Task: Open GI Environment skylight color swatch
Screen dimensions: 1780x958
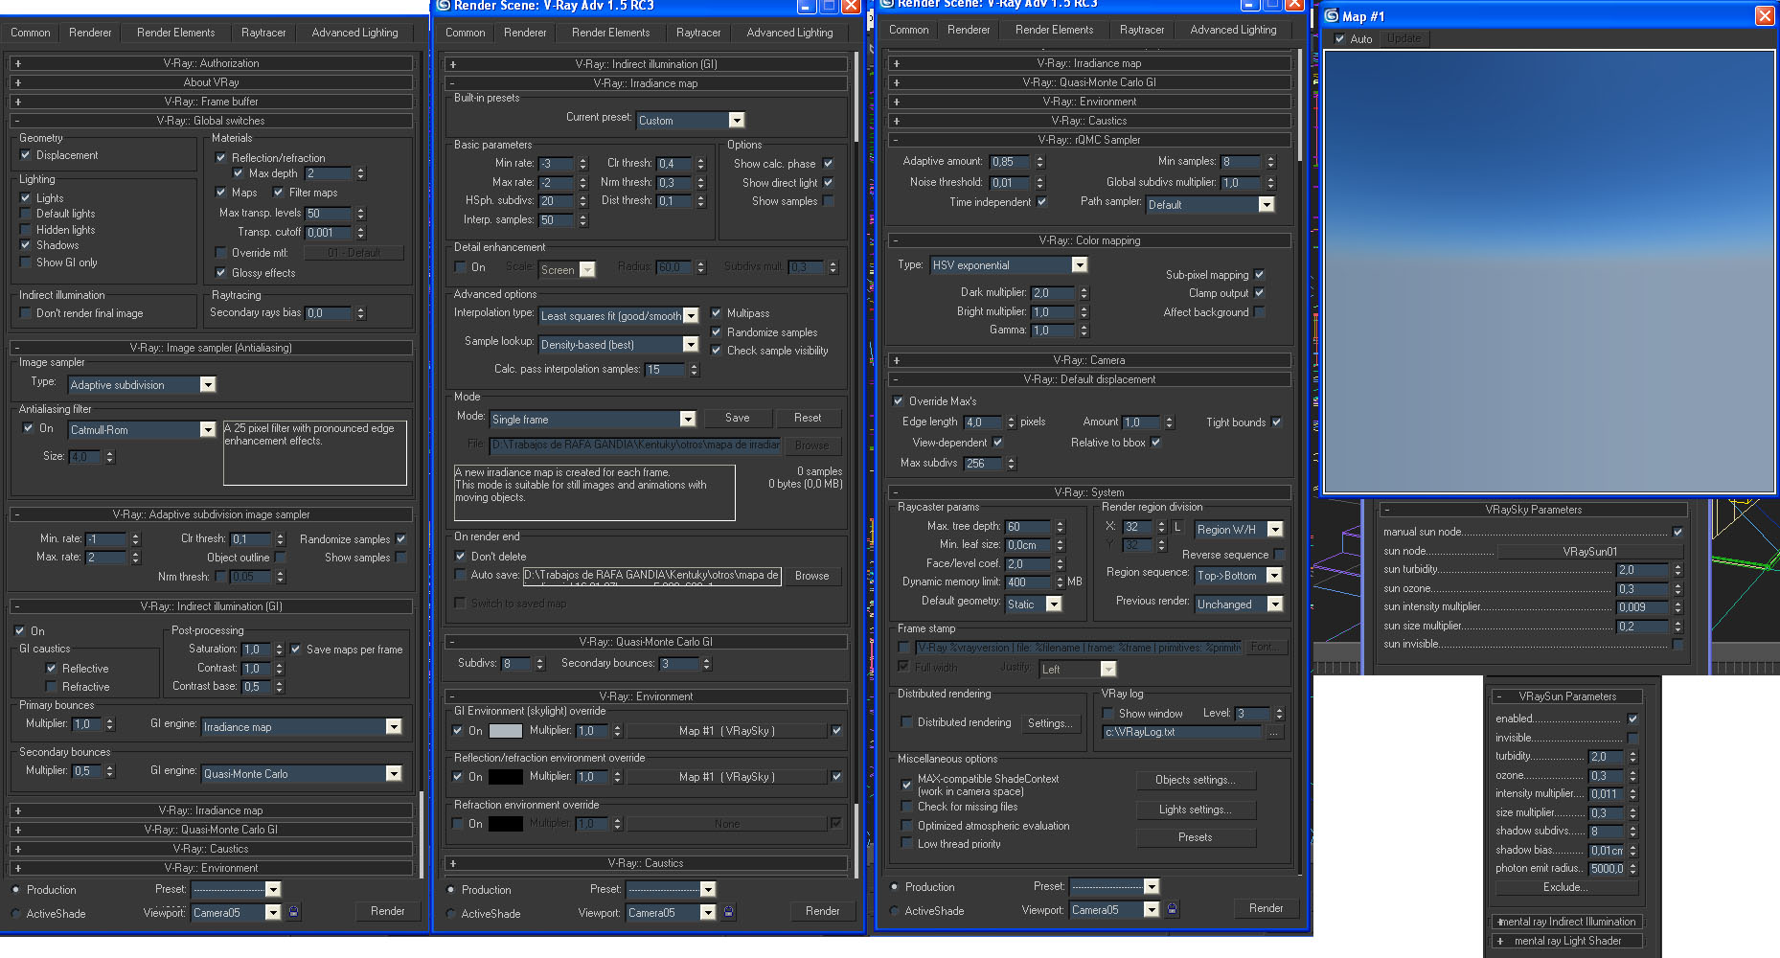Action: coord(506,731)
